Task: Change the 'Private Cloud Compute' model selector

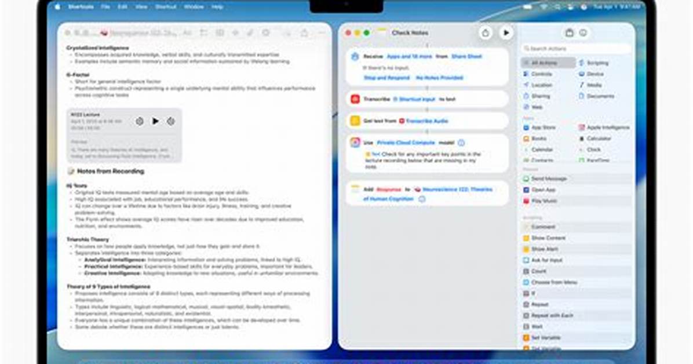Action: [406, 143]
